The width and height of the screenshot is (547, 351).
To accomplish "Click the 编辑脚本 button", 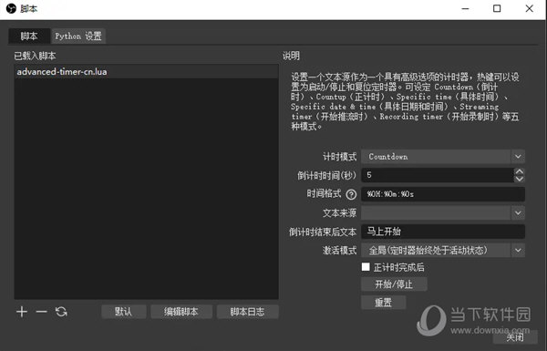I will pyautogui.click(x=181, y=312).
